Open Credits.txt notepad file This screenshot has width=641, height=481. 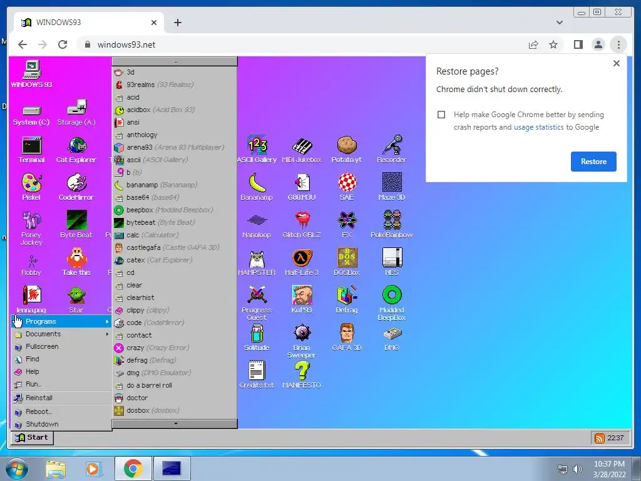pyautogui.click(x=257, y=375)
